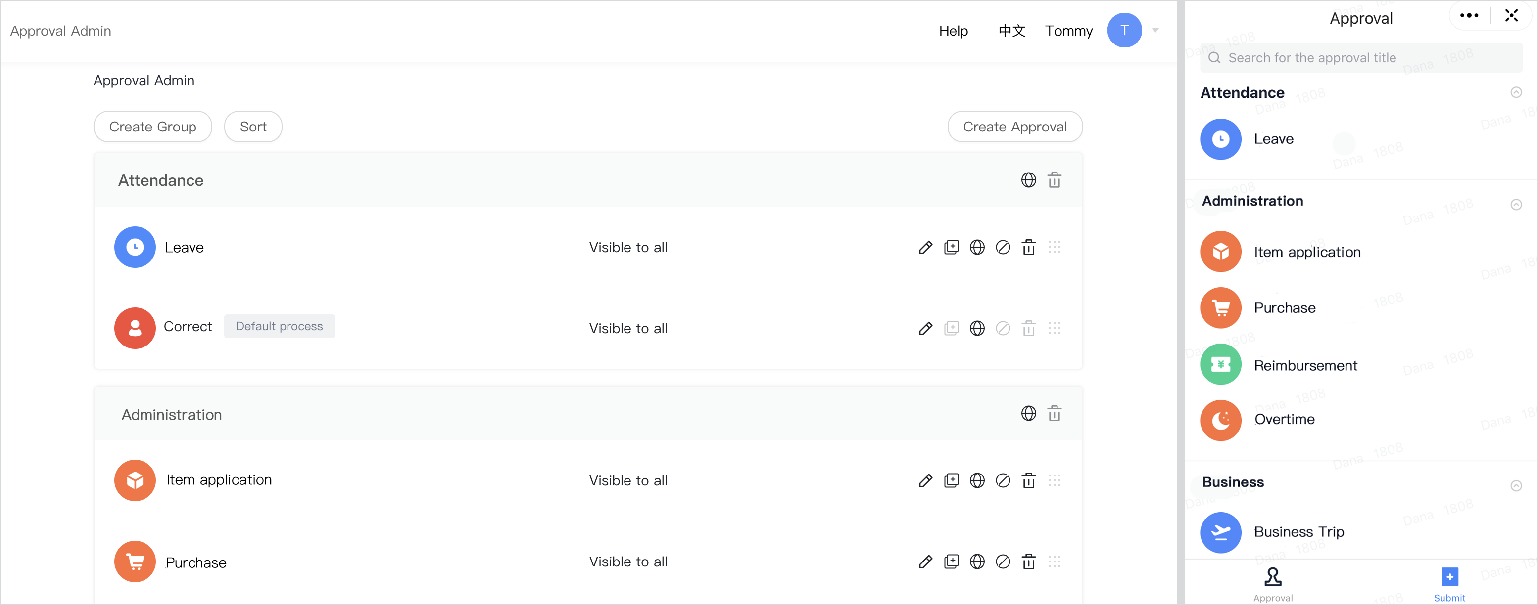The width and height of the screenshot is (1538, 605).
Task: Switch to the Submit tab
Action: [x=1449, y=584]
